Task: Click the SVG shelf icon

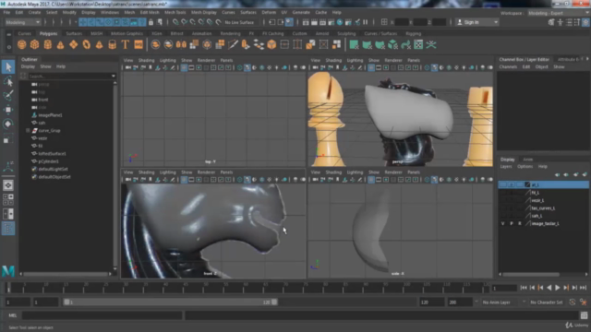Action: tap(139, 45)
